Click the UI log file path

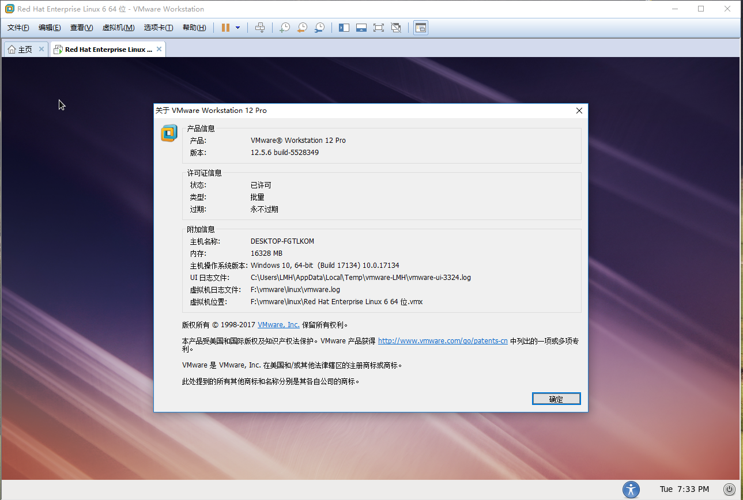click(361, 278)
